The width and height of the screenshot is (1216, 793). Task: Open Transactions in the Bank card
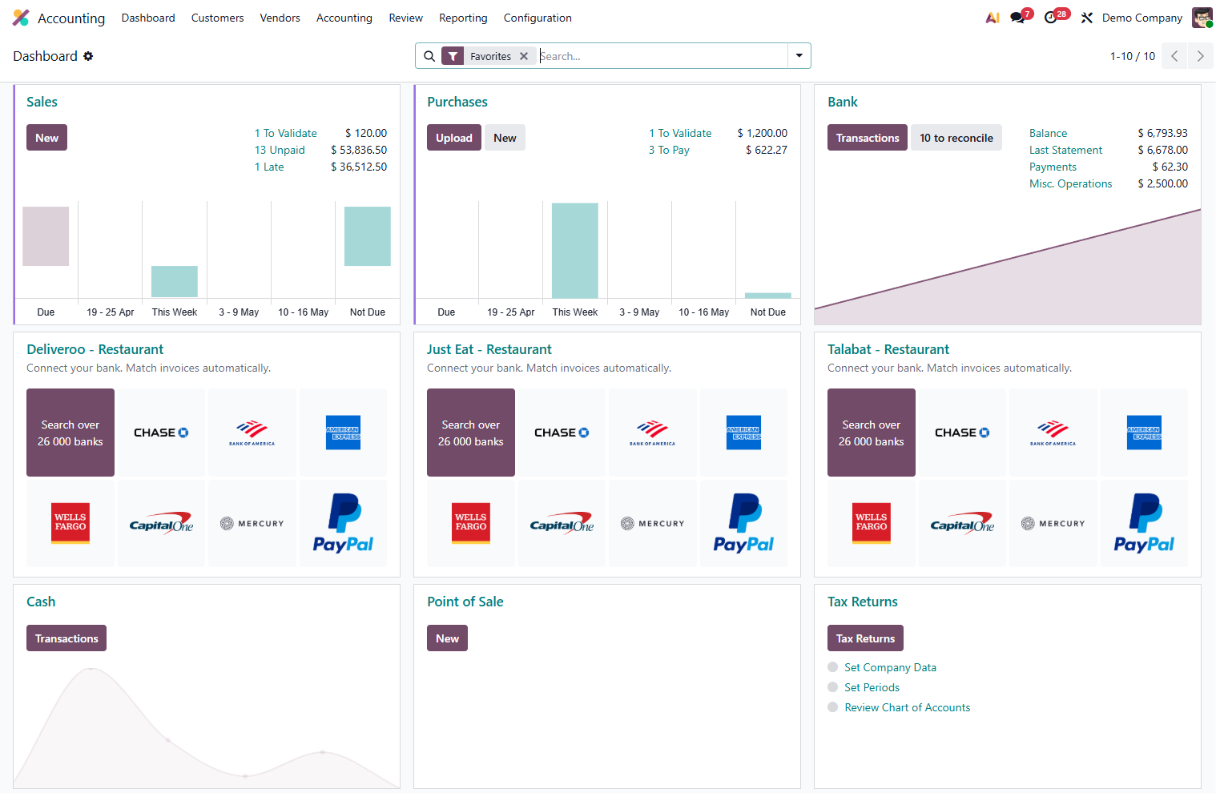[x=868, y=138]
